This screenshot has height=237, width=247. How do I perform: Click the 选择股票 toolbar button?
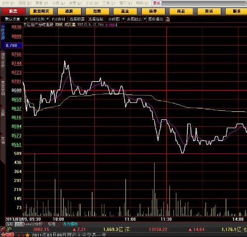tap(77, 19)
